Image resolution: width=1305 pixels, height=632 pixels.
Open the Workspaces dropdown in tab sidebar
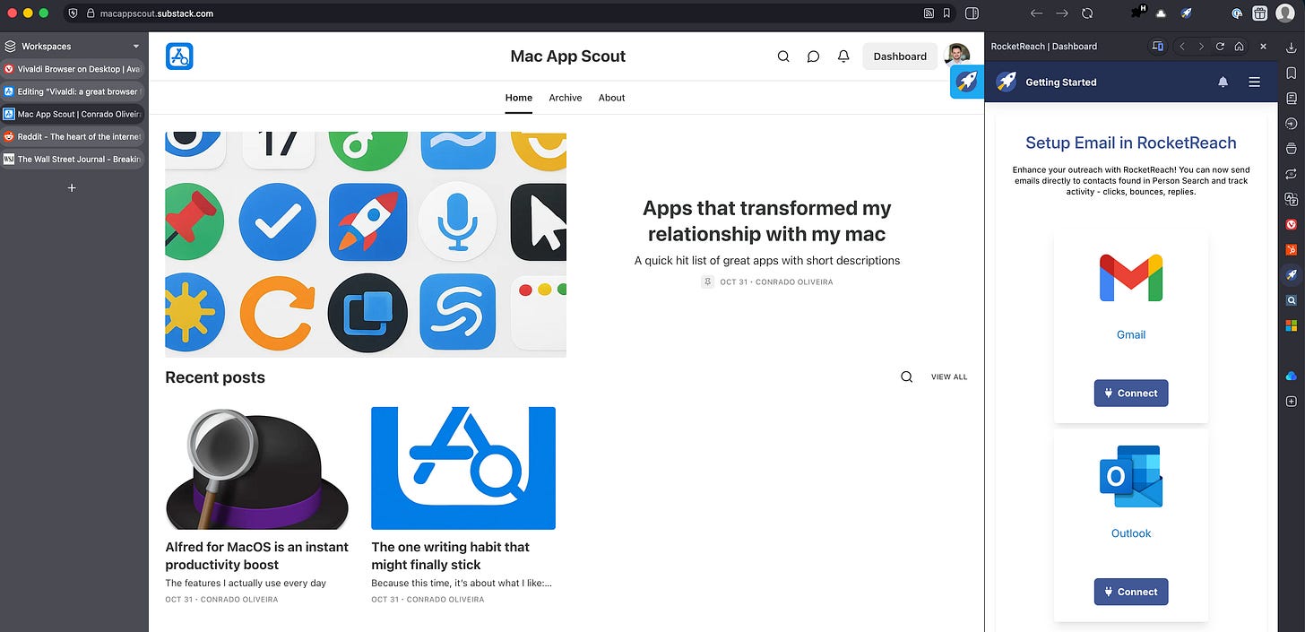pos(73,46)
